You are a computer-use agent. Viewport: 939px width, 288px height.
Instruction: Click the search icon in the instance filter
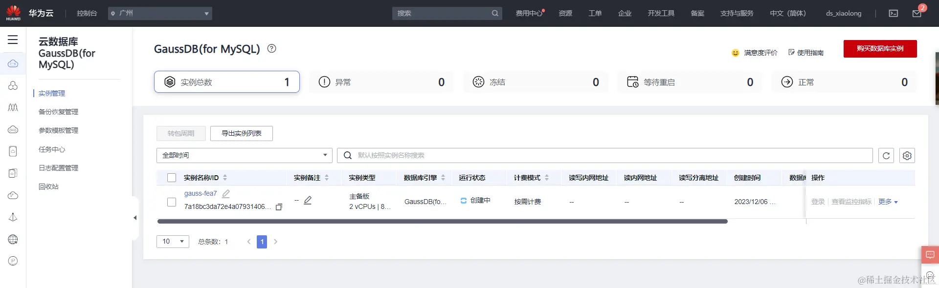(348, 155)
